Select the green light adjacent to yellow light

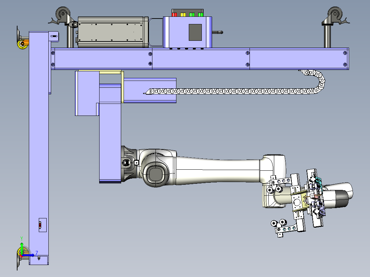click(192, 15)
